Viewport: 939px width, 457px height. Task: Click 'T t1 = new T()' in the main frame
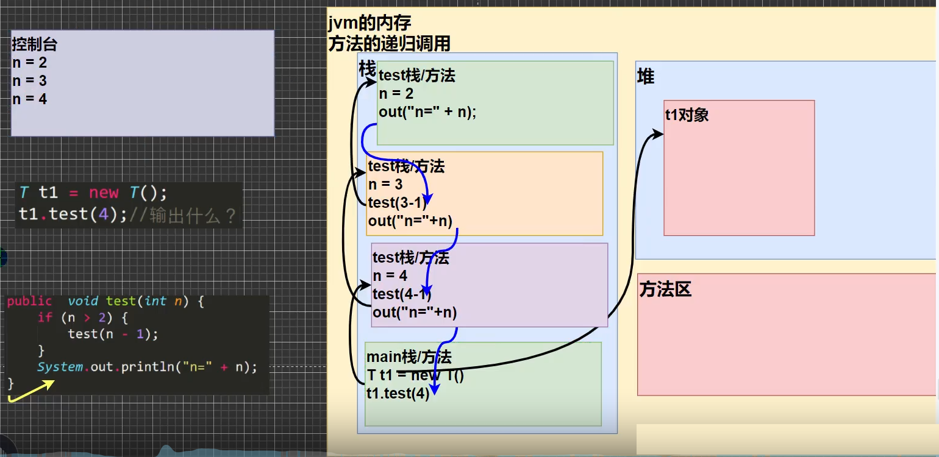(415, 375)
